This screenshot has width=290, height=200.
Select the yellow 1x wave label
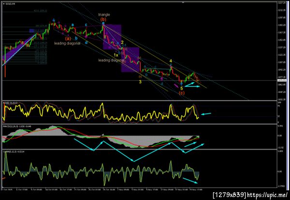[116, 55]
